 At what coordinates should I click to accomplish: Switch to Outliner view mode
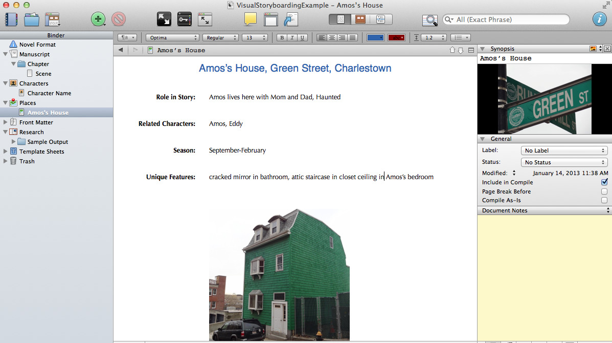click(x=380, y=19)
